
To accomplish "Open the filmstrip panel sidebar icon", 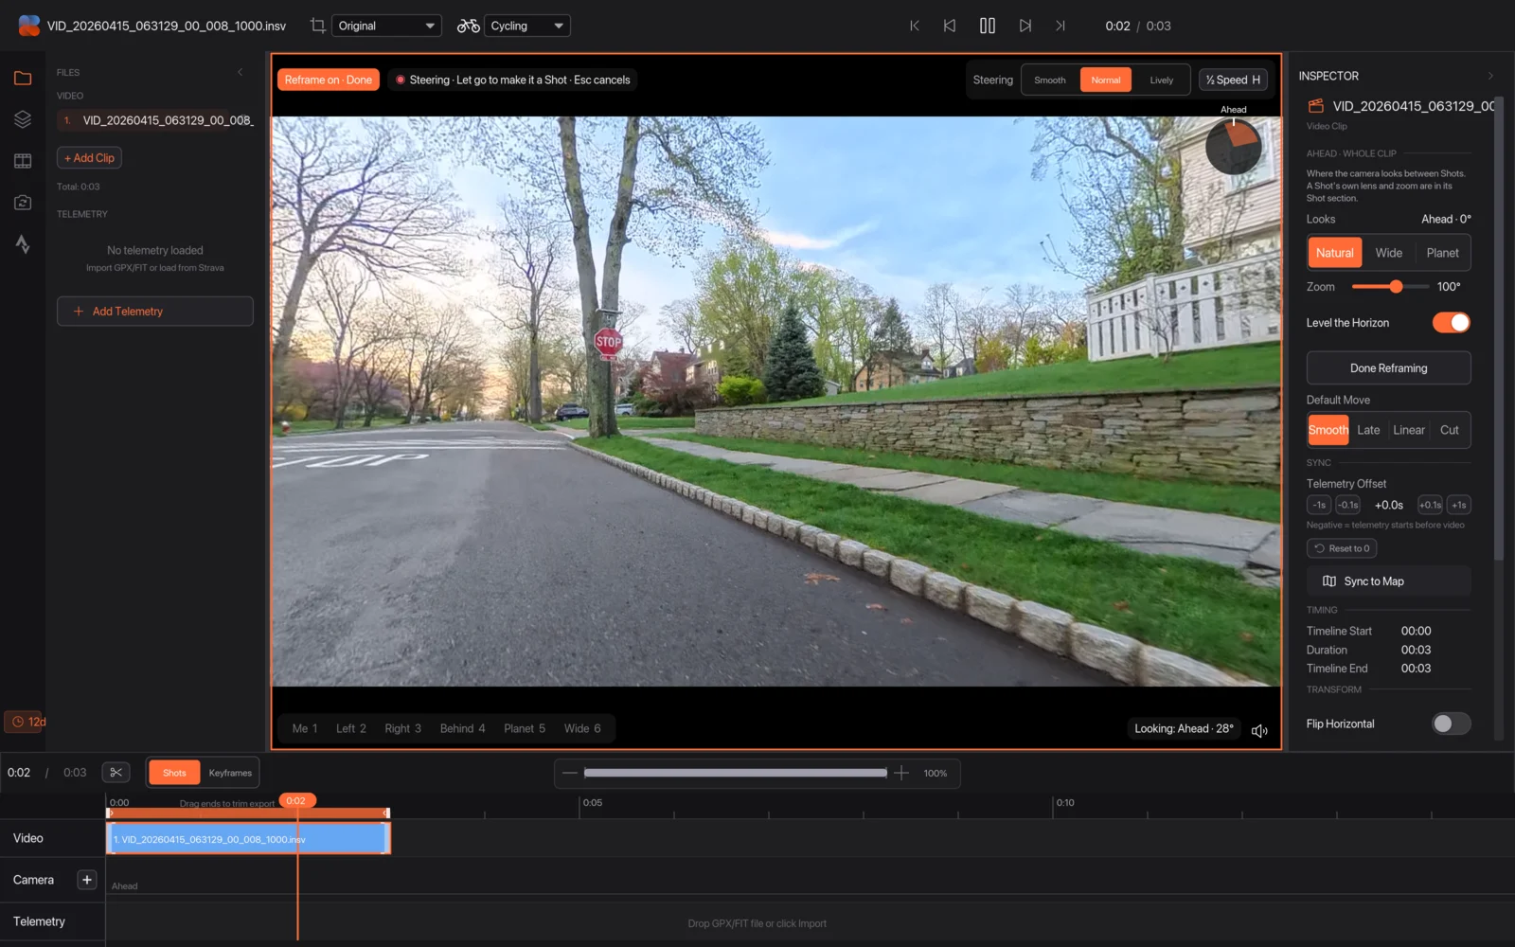I will [23, 161].
